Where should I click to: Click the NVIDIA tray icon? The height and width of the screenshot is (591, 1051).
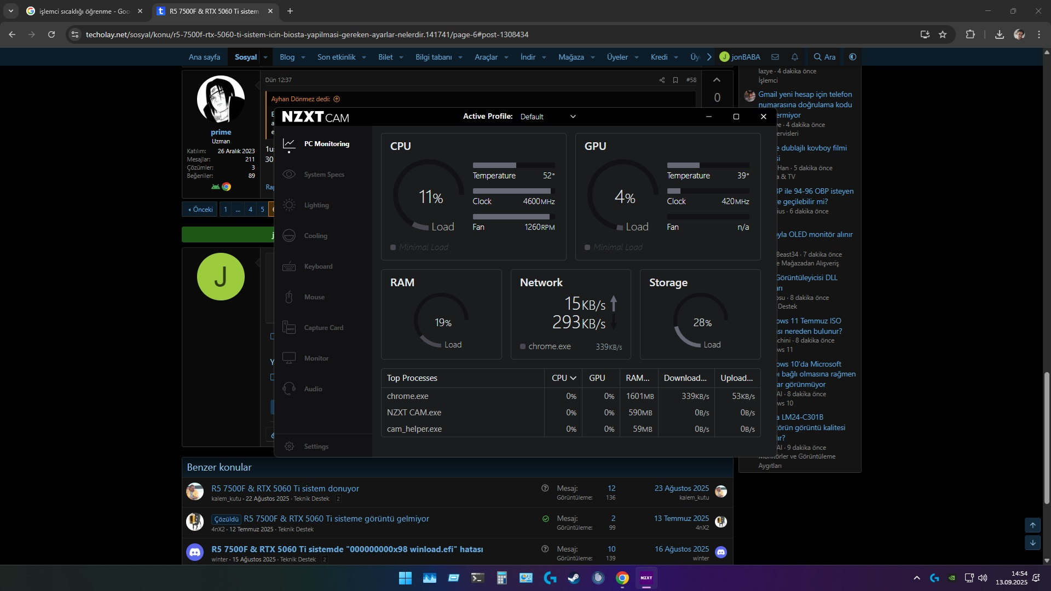tap(952, 578)
